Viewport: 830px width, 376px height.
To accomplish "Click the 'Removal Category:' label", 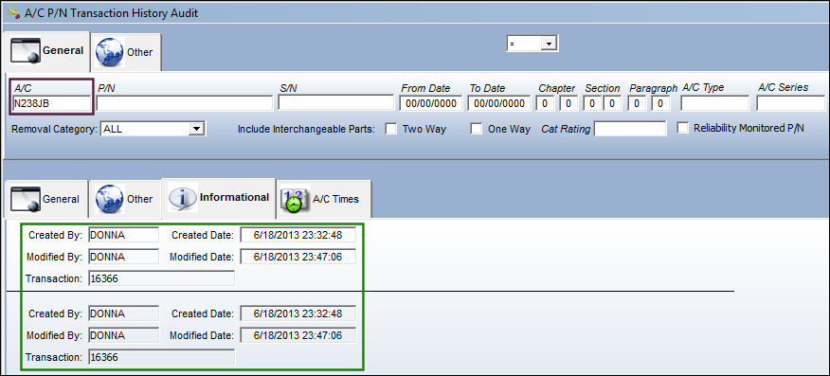I will (x=55, y=129).
